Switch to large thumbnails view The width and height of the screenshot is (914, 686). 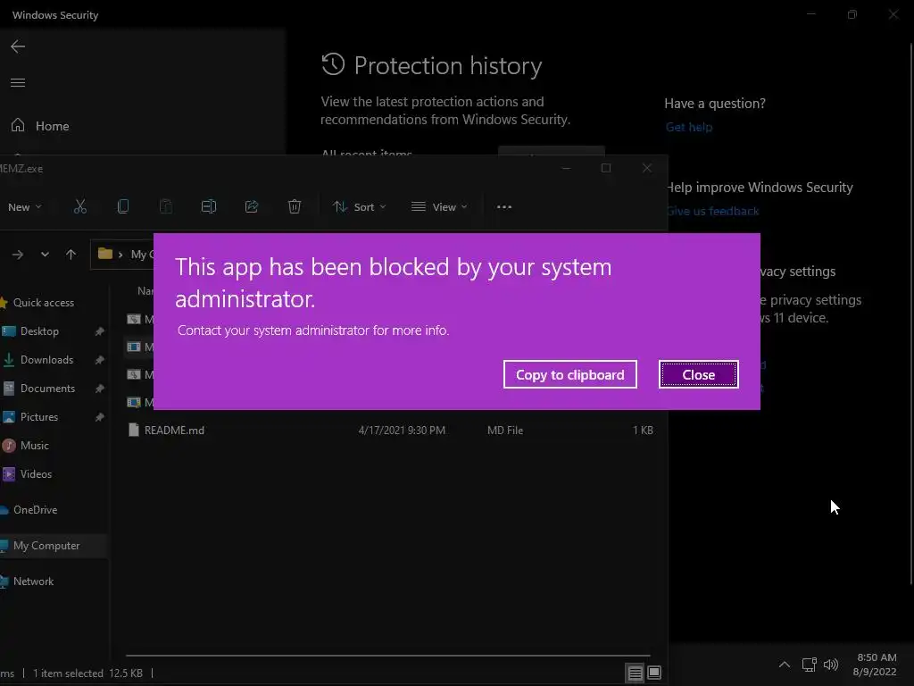[x=654, y=673]
